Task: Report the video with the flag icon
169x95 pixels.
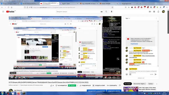Action: coord(120,85)
